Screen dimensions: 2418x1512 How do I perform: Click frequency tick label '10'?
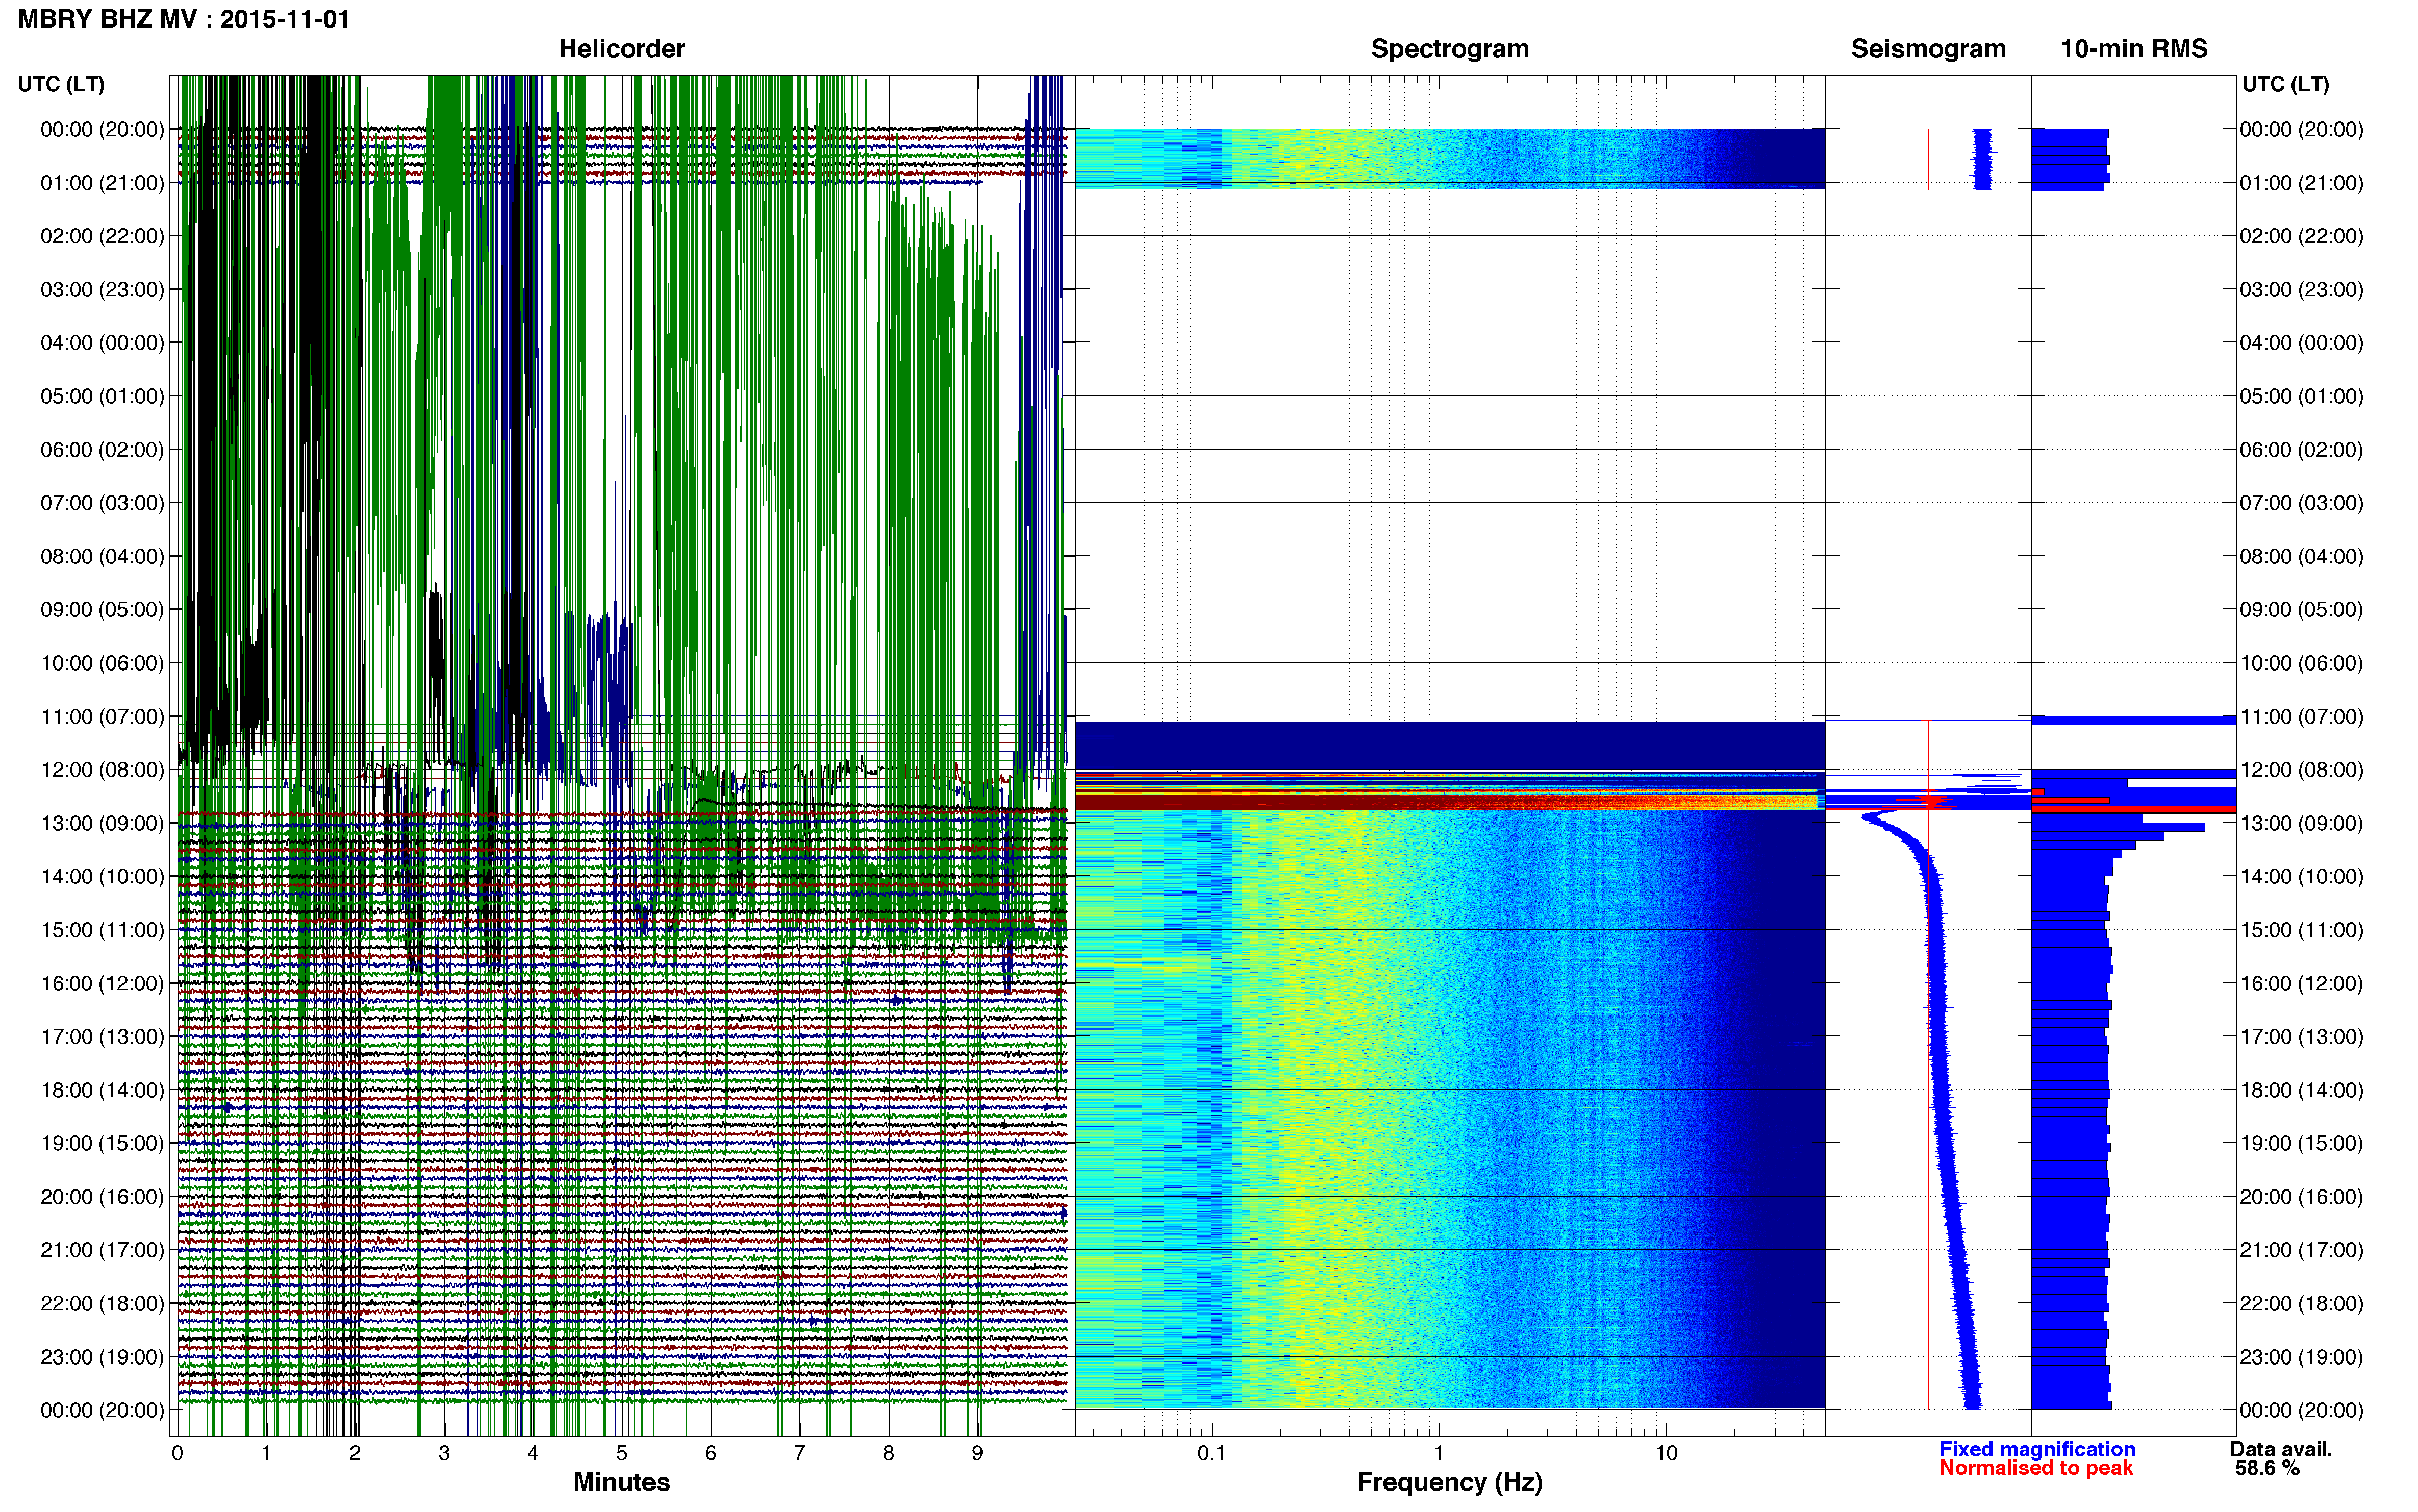(1666, 1453)
